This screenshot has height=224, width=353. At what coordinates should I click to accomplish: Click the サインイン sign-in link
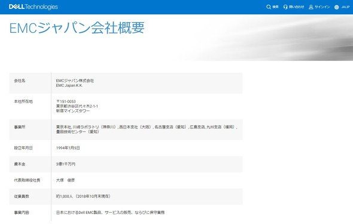322,7
